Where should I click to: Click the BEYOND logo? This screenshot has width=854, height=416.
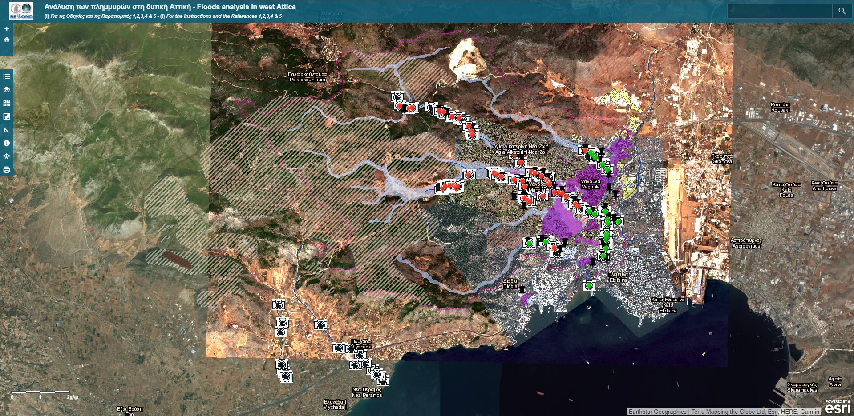[21, 11]
